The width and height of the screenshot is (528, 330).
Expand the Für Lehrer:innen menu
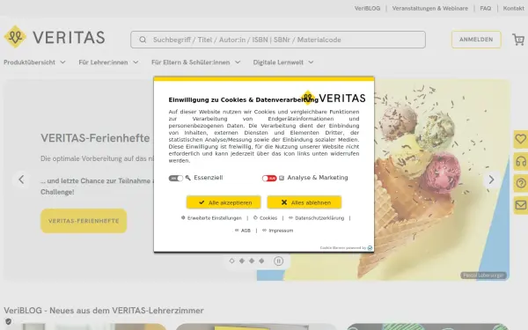coord(108,62)
